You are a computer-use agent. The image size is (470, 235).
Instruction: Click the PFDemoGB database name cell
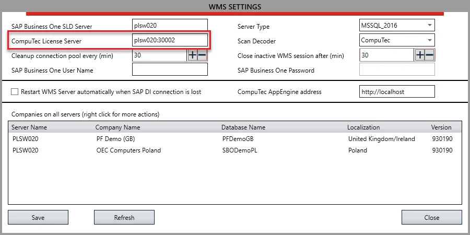coord(238,139)
